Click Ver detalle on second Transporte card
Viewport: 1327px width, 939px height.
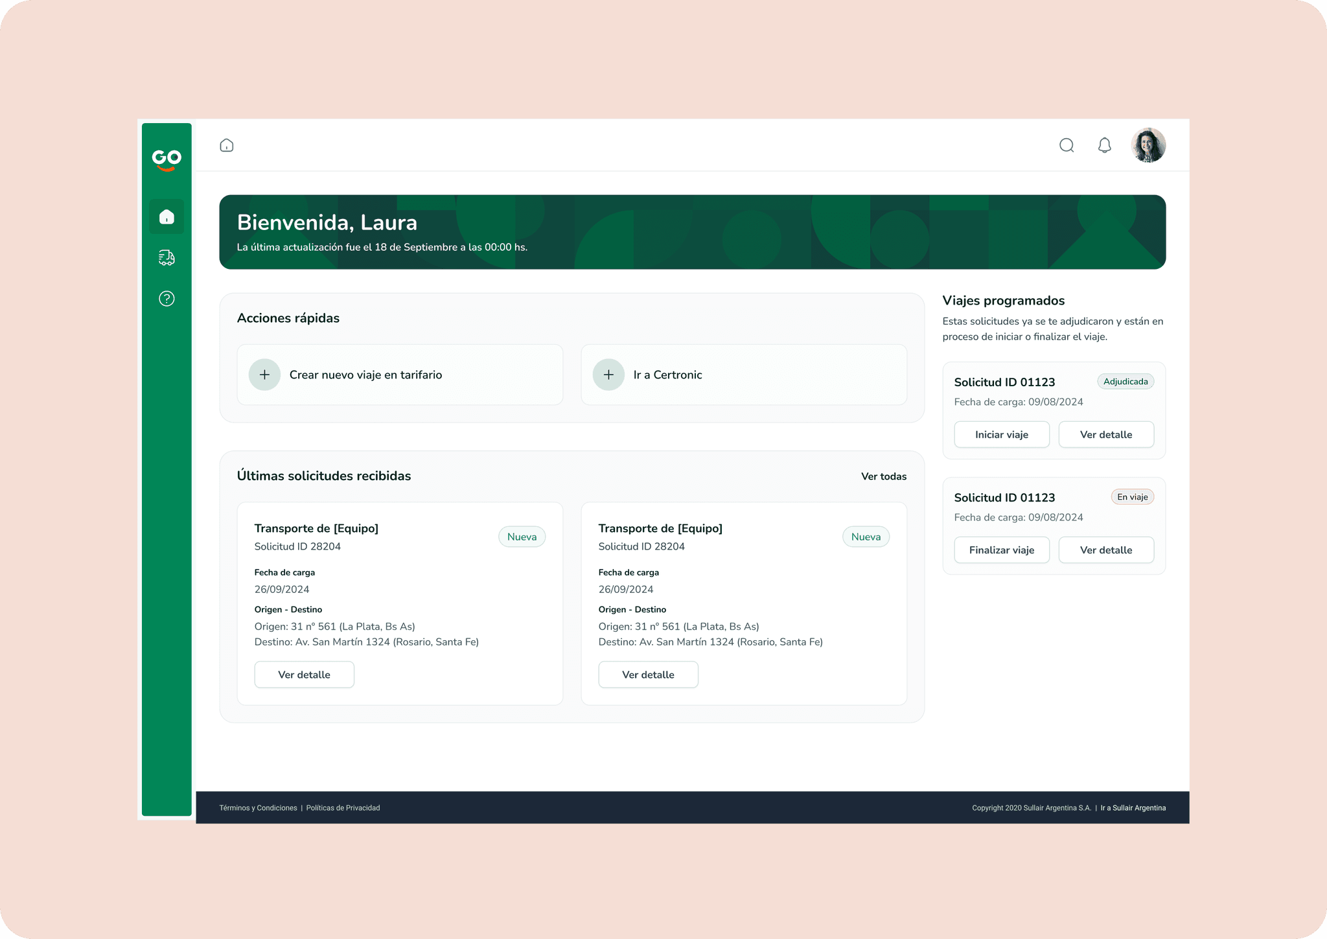tap(648, 675)
